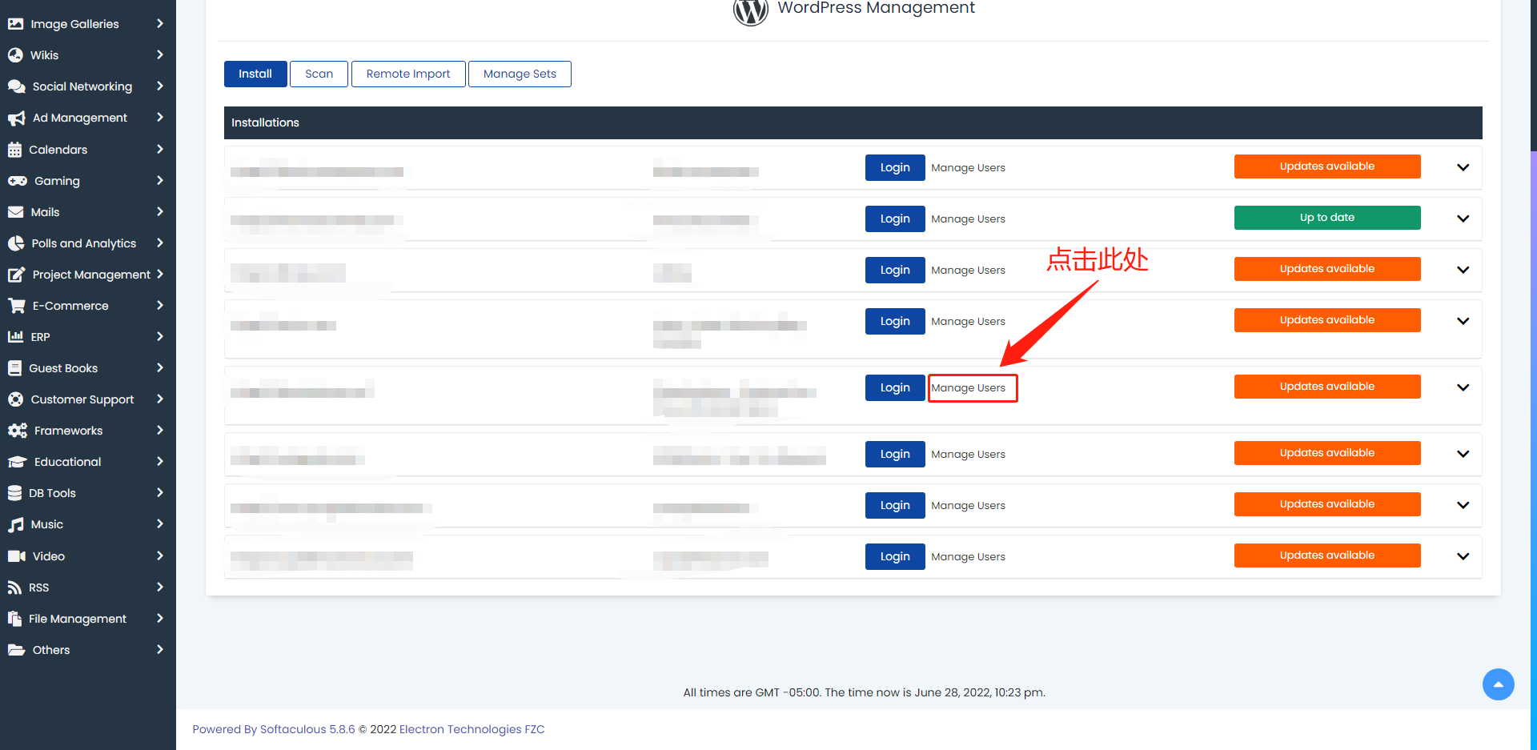Viewport: 1537px width, 750px height.
Task: Click the Installations table header
Action: tap(853, 122)
